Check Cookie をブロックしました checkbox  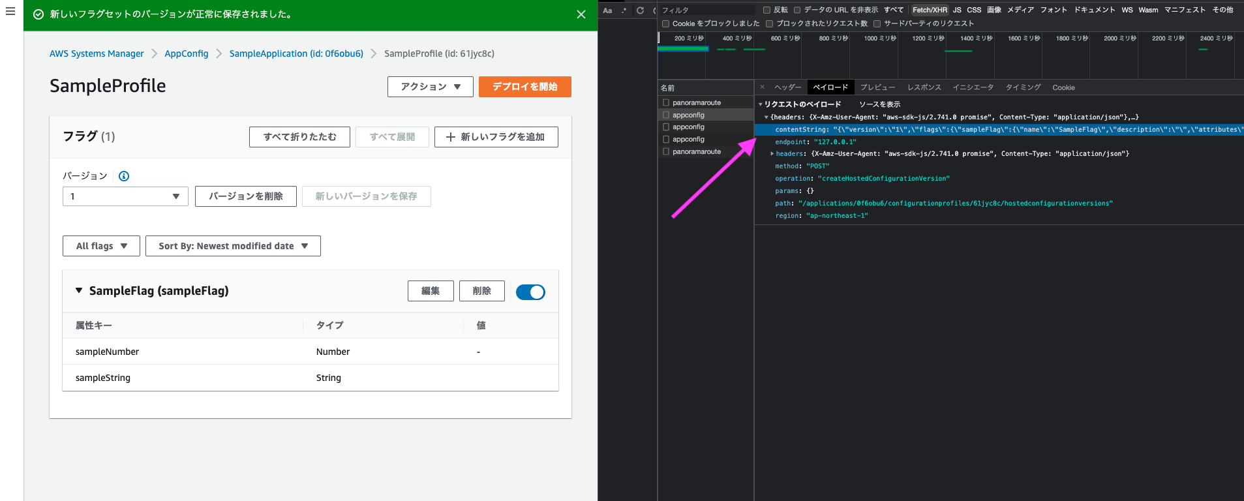[665, 23]
